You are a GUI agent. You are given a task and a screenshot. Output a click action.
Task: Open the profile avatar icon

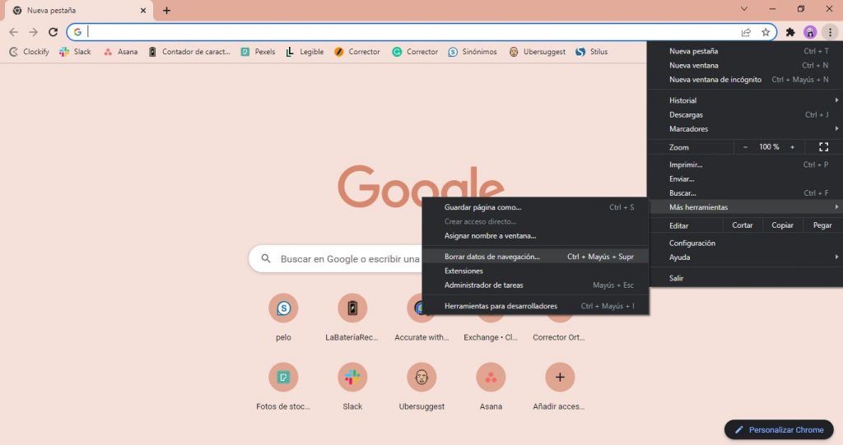(810, 32)
